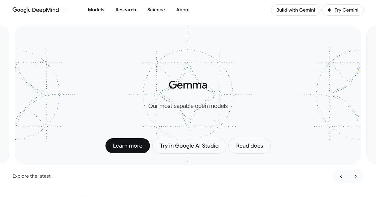376x197 pixels.
Task: Open the Research menu
Action: [126, 10]
